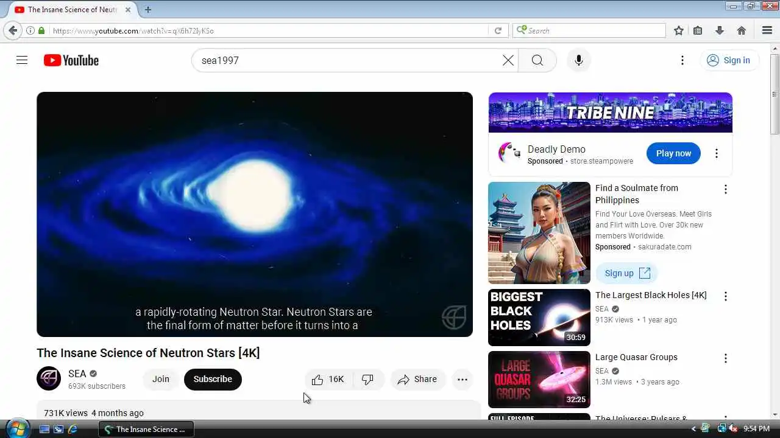Open Find a Soulmate ad thumbnail
The height and width of the screenshot is (438, 780).
coord(539,233)
